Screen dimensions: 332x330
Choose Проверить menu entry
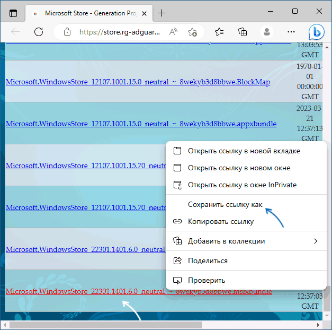246,280
